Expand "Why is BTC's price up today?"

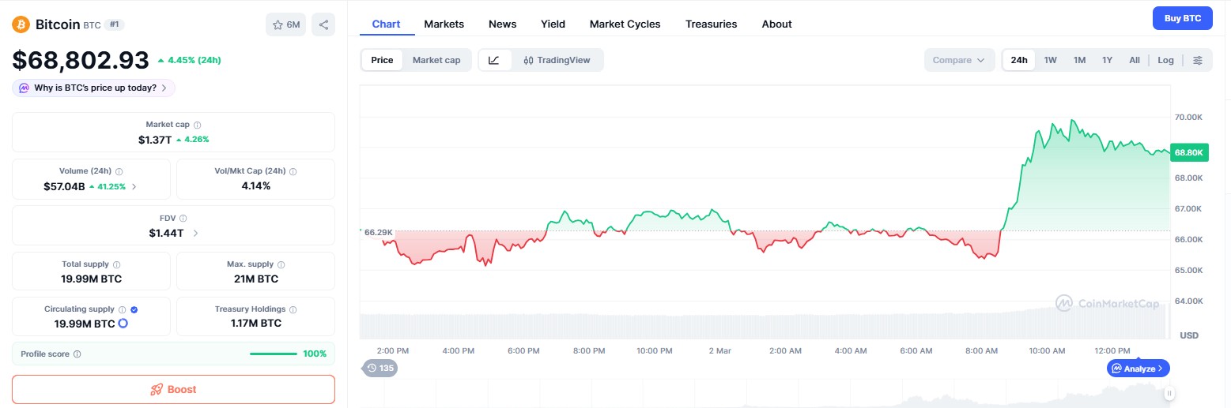point(94,88)
